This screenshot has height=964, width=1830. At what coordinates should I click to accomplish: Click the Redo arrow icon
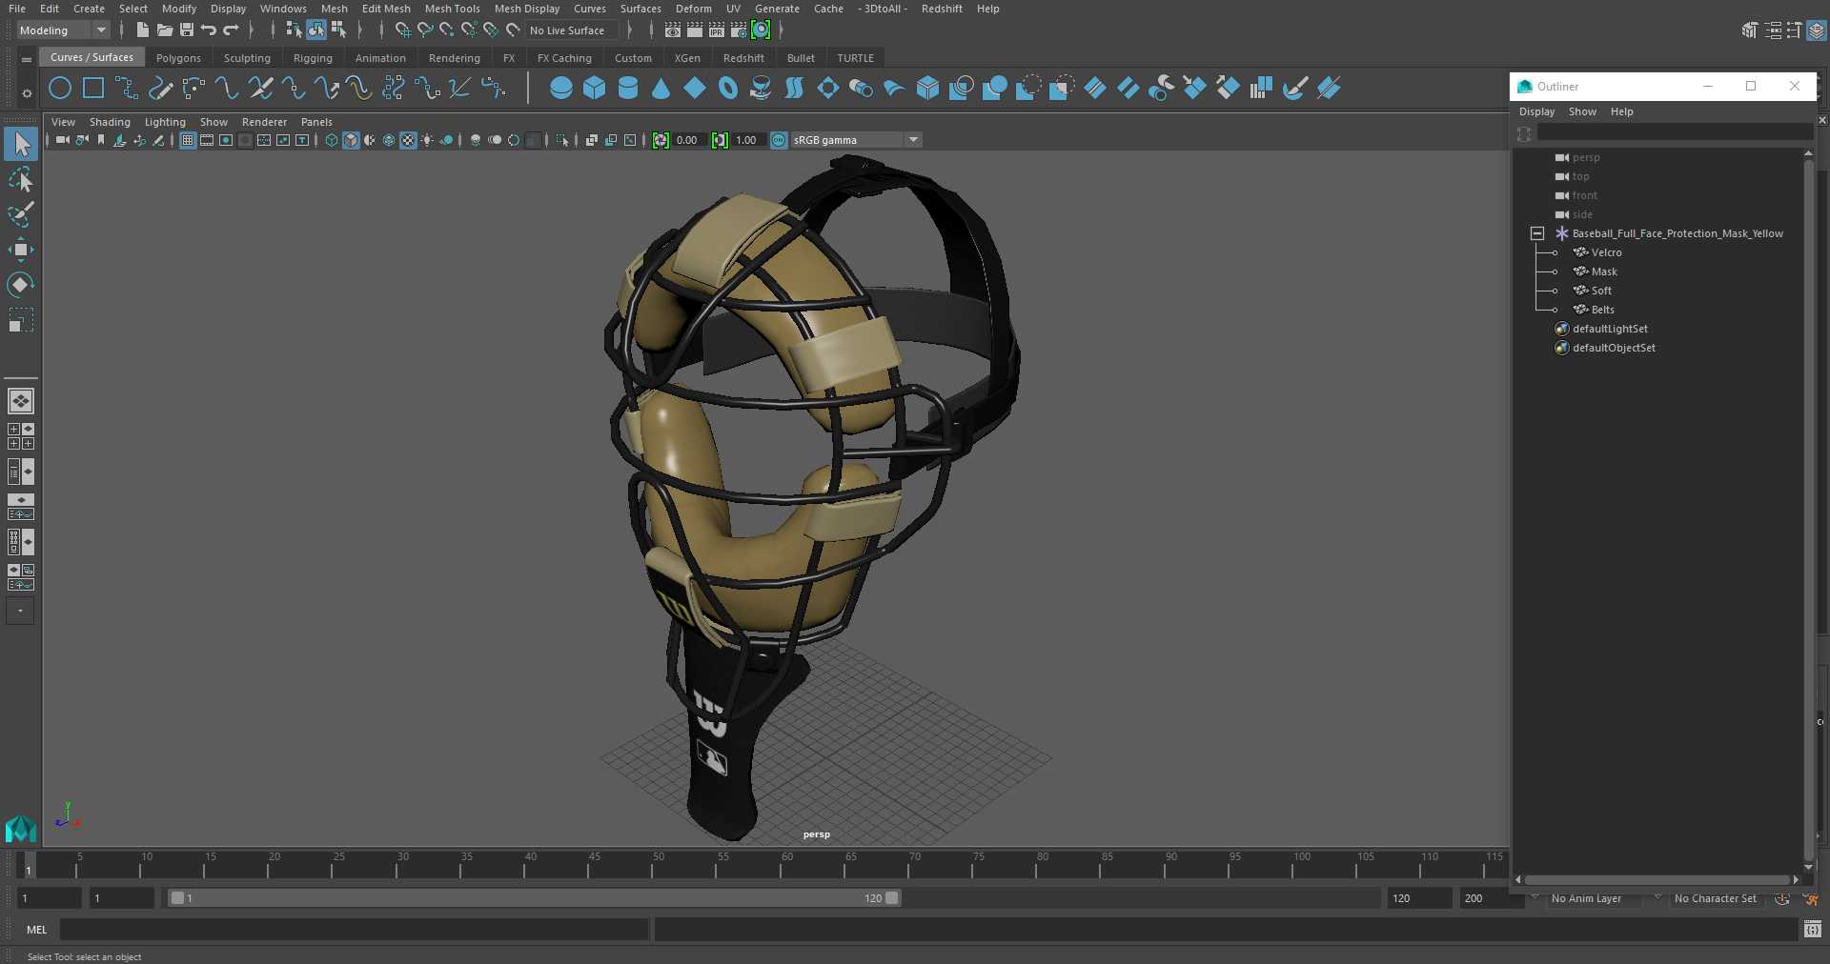[231, 30]
